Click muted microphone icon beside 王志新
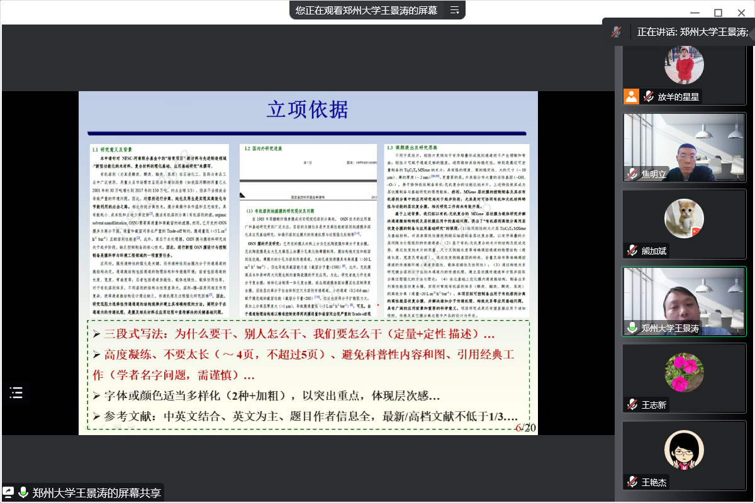The width and height of the screenshot is (755, 503). click(632, 404)
